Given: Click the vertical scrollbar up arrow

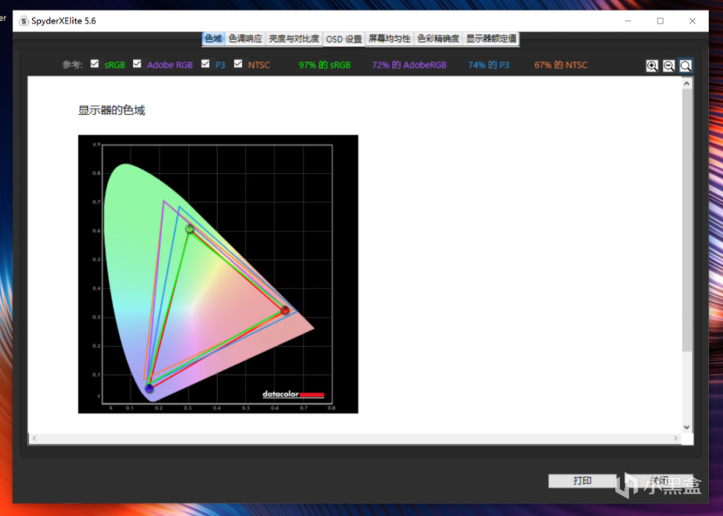Looking at the screenshot, I should 687,83.
